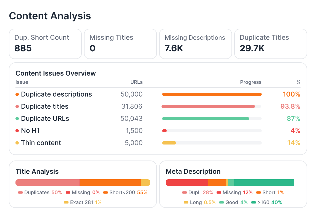Click the 14% percentage value
Image resolution: width=316 pixels, height=214 pixels.
click(x=294, y=143)
